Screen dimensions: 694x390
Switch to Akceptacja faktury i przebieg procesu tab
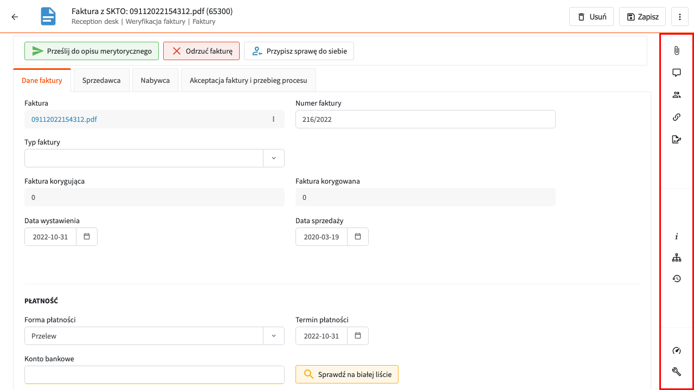pos(248,80)
